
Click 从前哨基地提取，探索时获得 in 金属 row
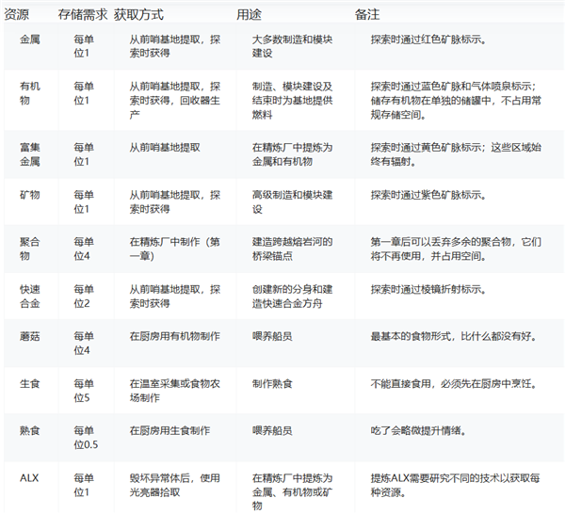(175, 46)
